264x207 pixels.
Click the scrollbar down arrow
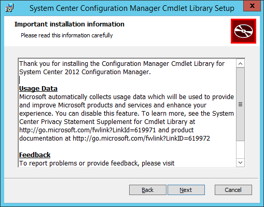[240, 162]
